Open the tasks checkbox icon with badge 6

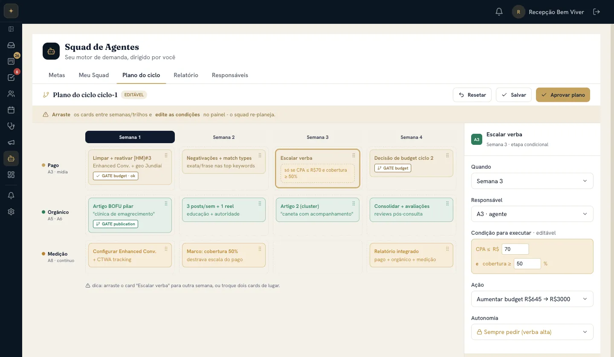11,78
